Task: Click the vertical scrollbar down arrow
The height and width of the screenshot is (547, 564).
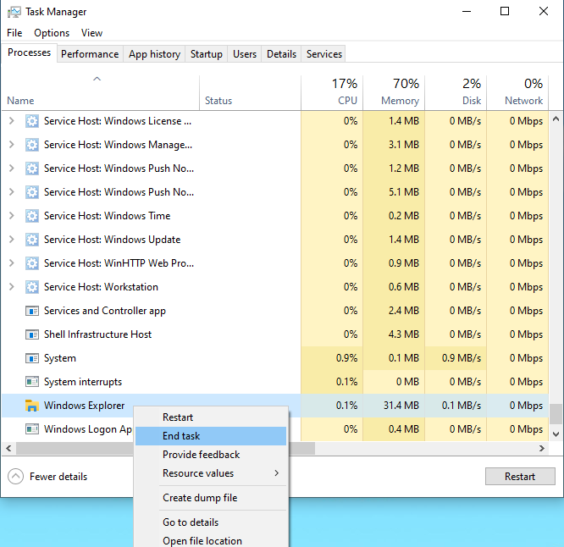Action: 556,434
